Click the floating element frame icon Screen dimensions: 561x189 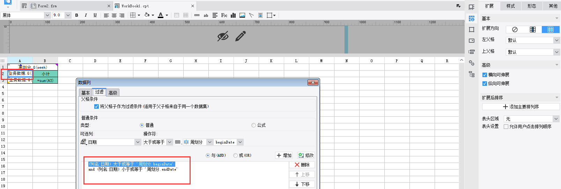click(x=270, y=15)
